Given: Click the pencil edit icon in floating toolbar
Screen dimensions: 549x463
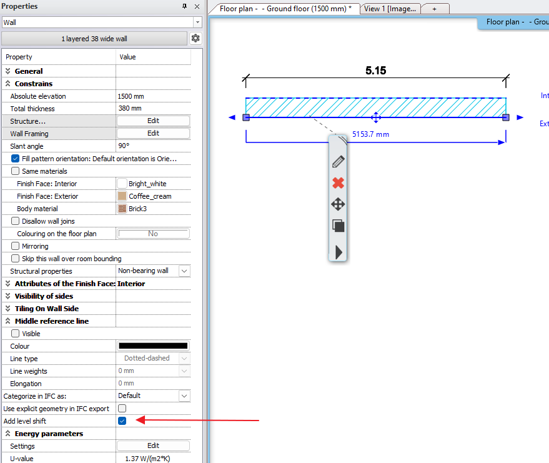Looking at the screenshot, I should coord(338,162).
